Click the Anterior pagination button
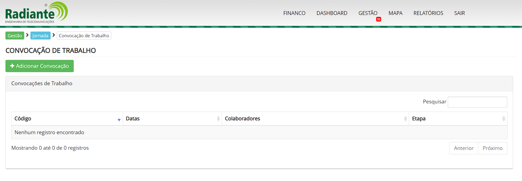The height and width of the screenshot is (181, 522). 464,148
